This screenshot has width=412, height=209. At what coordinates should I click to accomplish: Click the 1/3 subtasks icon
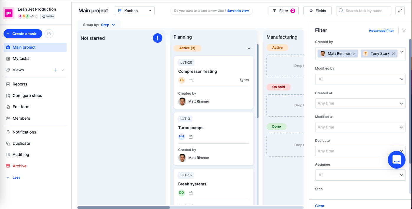coord(244,80)
